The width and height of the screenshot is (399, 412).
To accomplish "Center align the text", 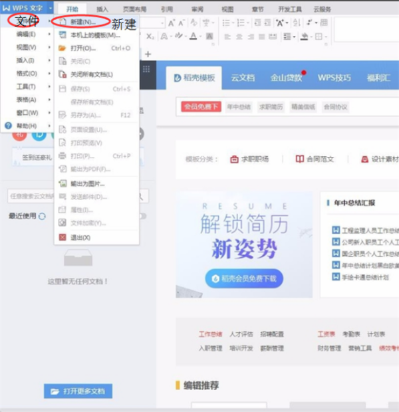I will coord(239,37).
